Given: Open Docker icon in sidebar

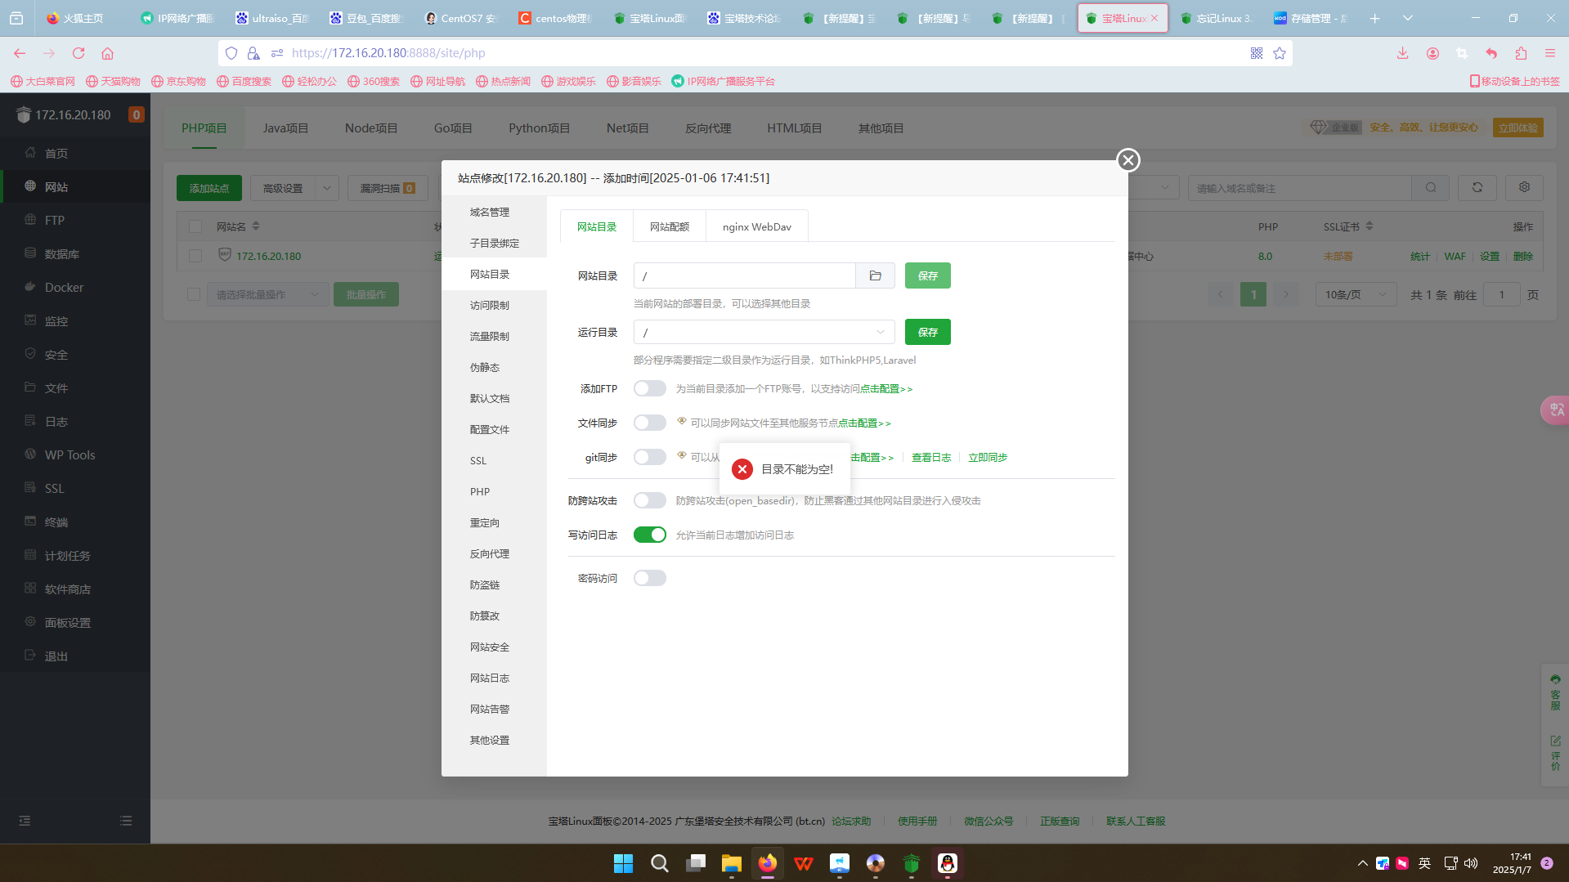Looking at the screenshot, I should coord(30,287).
